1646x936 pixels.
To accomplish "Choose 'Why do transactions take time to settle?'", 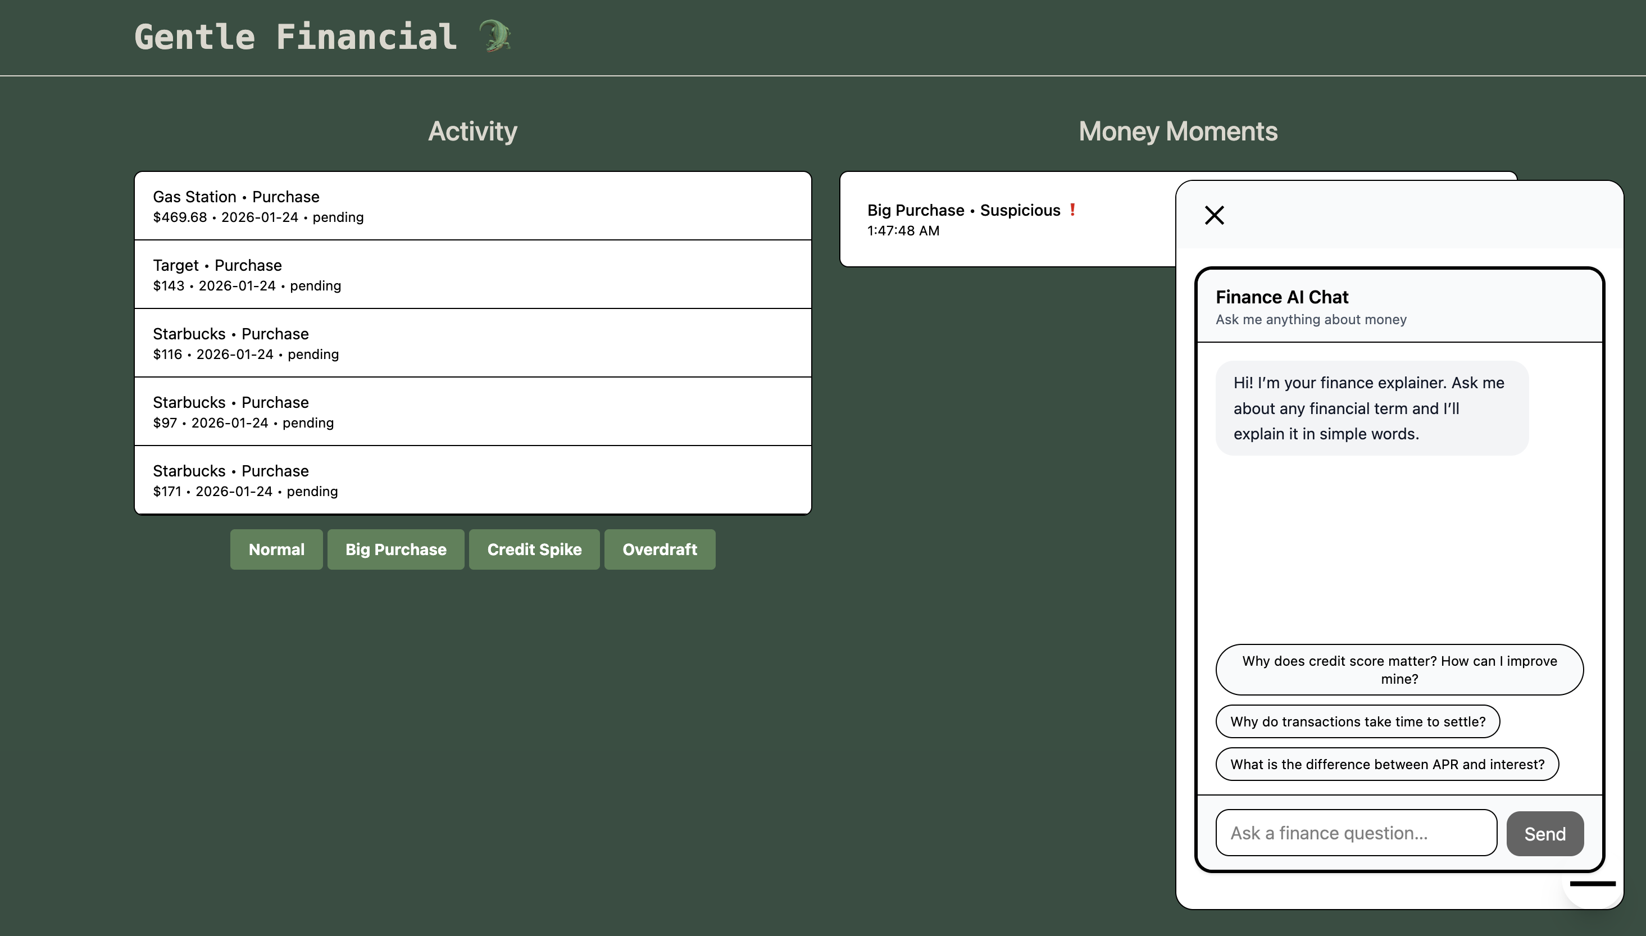I will coord(1357,721).
